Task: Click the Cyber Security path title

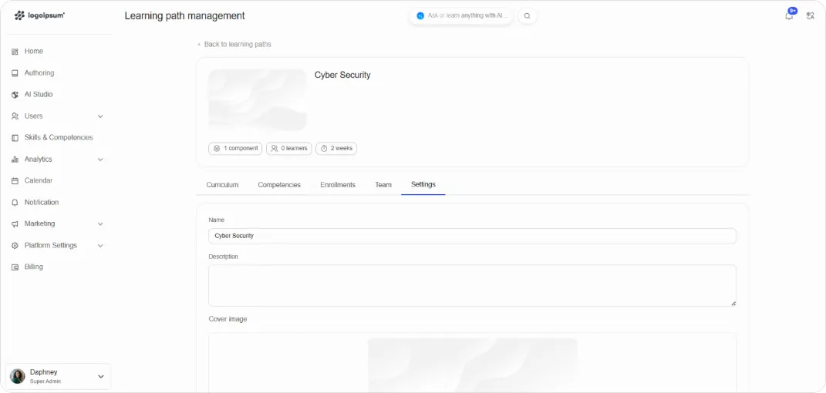Action: 342,76
